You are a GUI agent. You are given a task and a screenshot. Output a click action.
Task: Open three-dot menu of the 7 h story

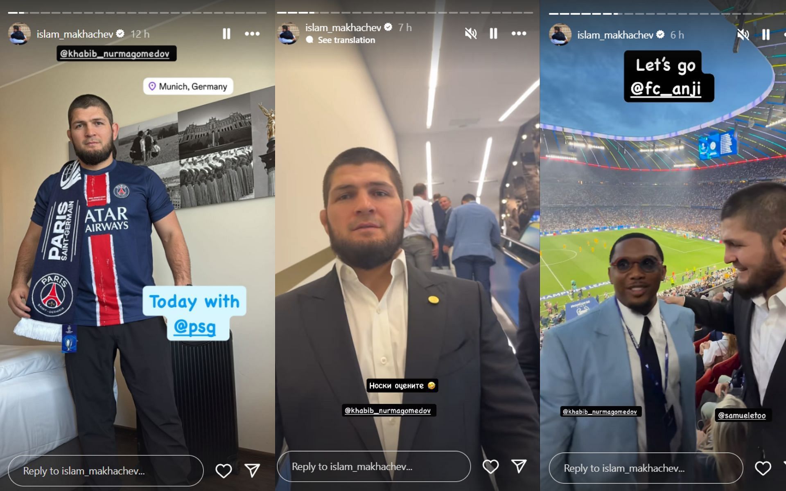tap(519, 34)
